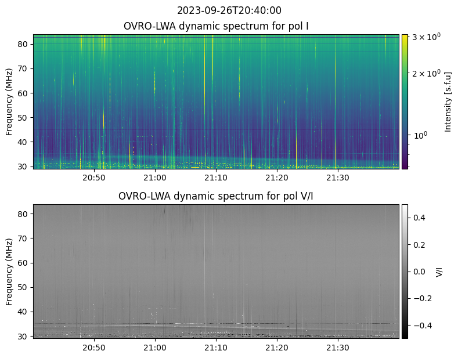
Task: Select Frequency (MHz) label of the pol I plot
Action: (9, 102)
